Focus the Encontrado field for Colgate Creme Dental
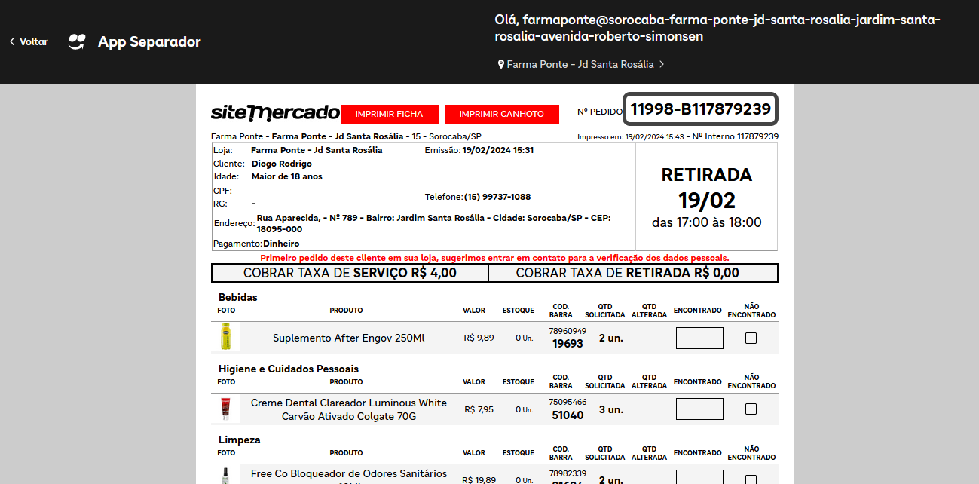 click(699, 409)
